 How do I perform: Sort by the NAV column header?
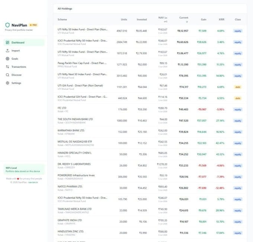point(163,19)
